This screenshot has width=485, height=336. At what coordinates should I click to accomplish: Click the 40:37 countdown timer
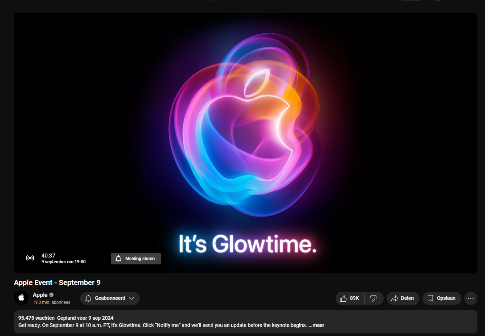(x=48, y=255)
